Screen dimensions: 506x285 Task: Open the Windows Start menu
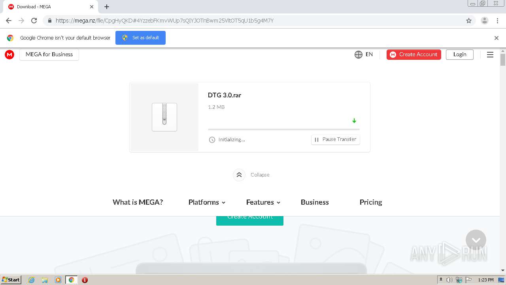11,279
